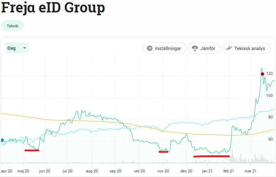Click the blue dot at chart's left edge
The image size is (276, 177).
pyautogui.click(x=2, y=140)
